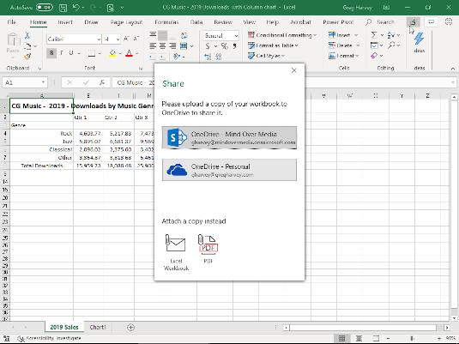Attach a copy as PDF
459x344 pixels.
pos(208,249)
